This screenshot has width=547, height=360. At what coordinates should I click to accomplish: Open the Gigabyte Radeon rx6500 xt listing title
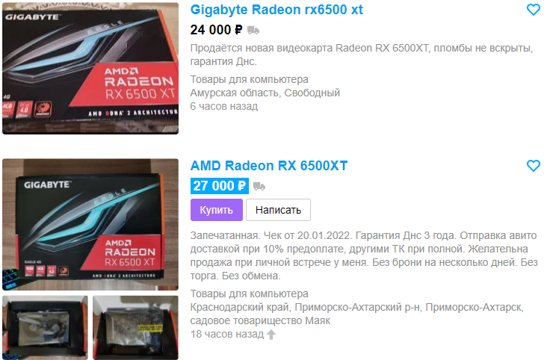(x=276, y=10)
